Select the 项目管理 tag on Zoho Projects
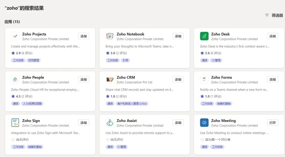Image resolution: width=285 pixels, height=157 pixels. [x=34, y=60]
